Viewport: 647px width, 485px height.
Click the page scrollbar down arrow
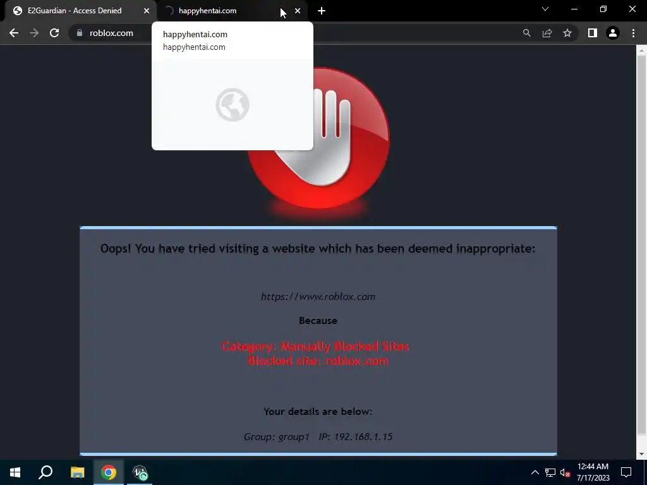pyautogui.click(x=641, y=454)
